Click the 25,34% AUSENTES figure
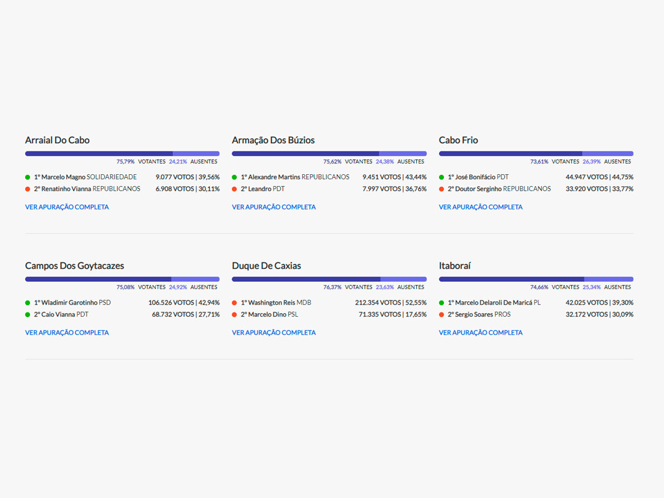Screen dimensions: 664x498 pyautogui.click(x=607, y=287)
